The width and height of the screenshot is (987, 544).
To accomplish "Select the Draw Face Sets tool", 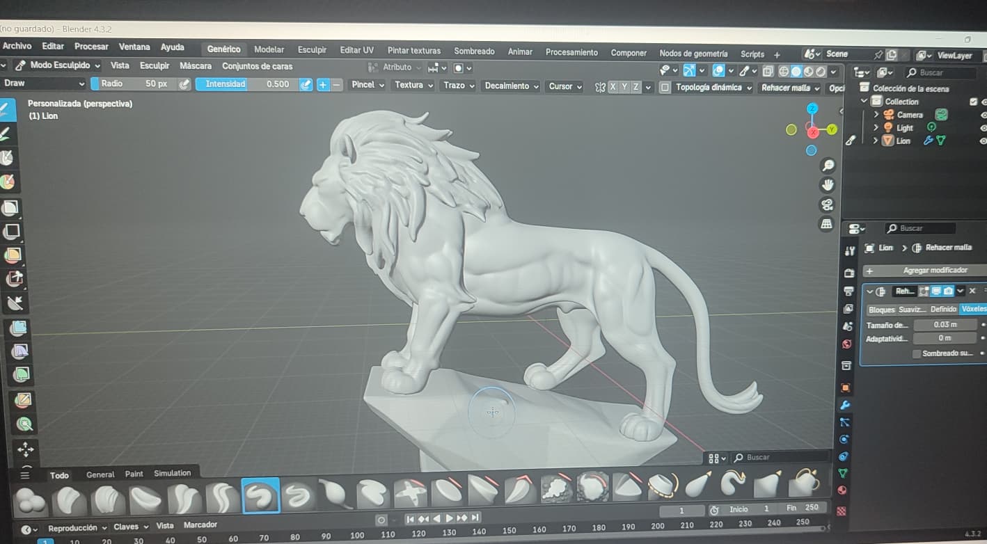I will click(x=8, y=182).
